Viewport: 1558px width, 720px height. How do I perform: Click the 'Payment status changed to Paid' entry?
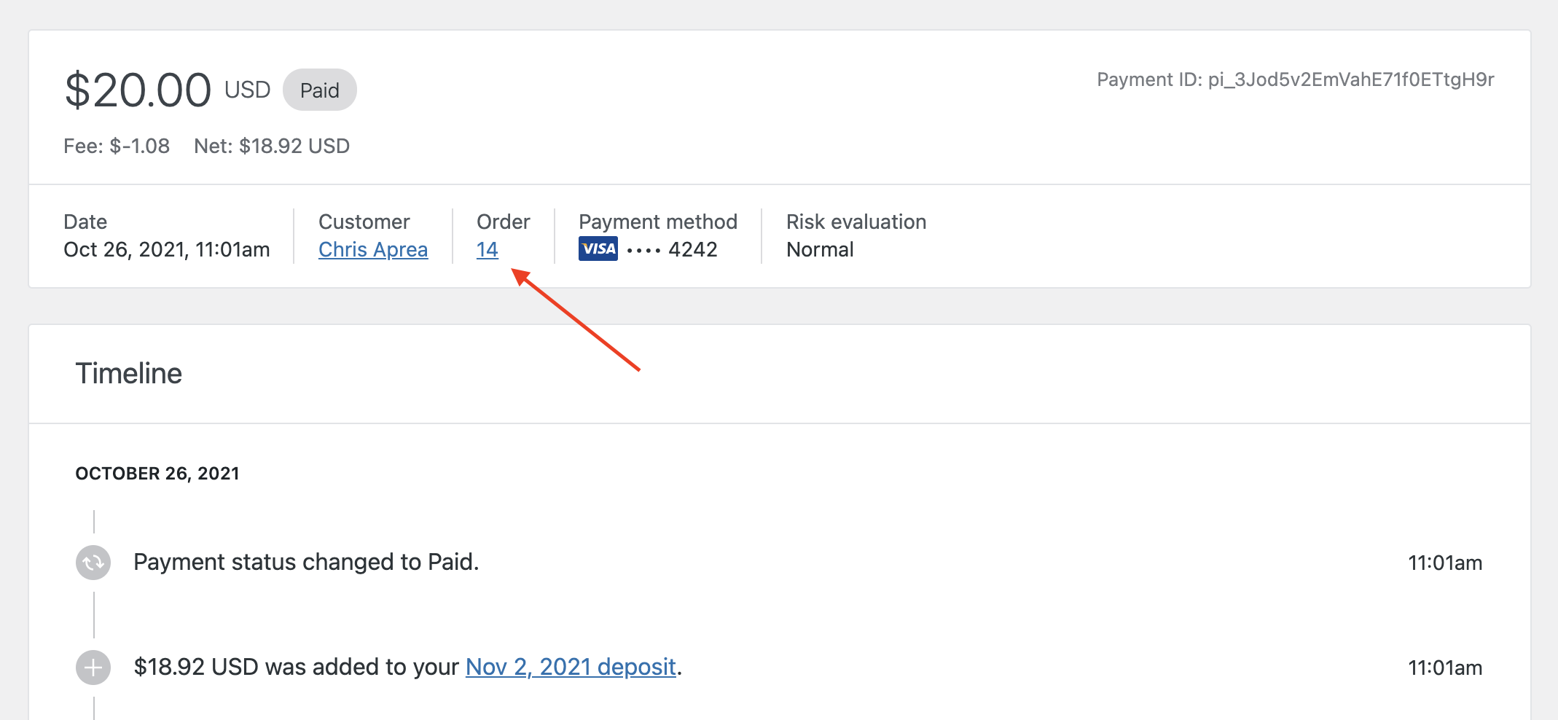pyautogui.click(x=306, y=562)
